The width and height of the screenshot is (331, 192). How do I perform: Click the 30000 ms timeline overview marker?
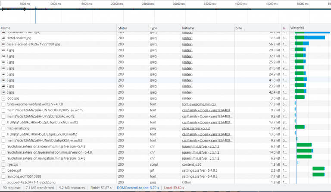point(179,4)
